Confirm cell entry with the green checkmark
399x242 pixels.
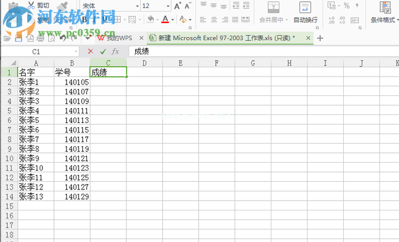[102, 51]
